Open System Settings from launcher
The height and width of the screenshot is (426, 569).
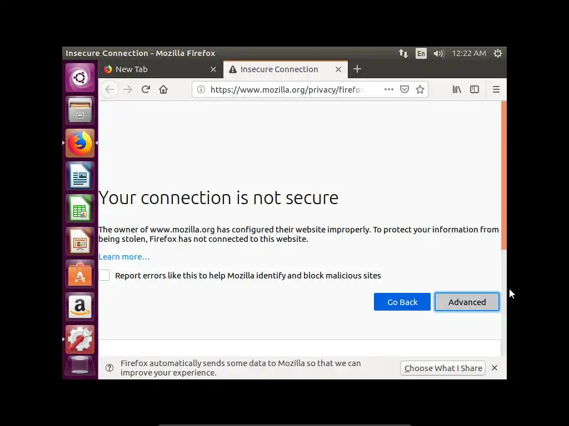coord(80,339)
